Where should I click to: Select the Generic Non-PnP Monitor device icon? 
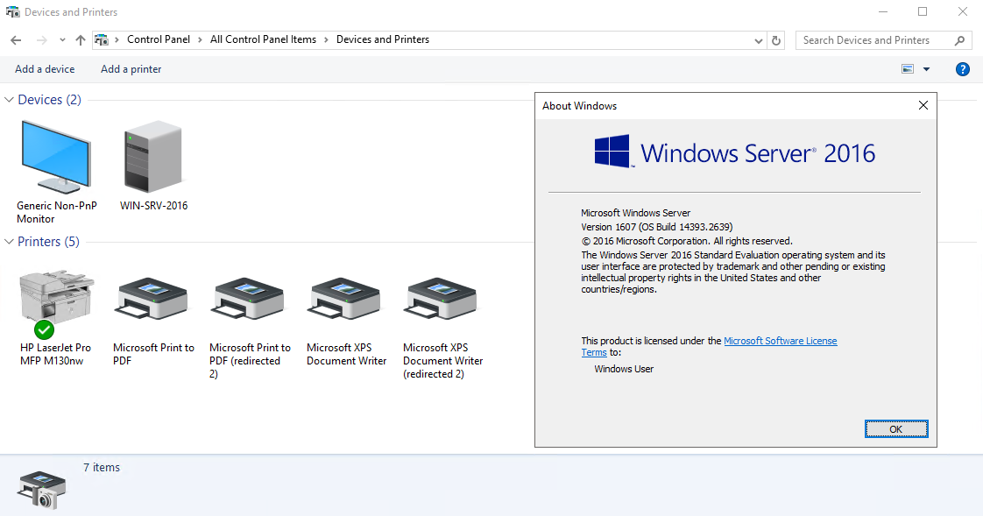[56, 158]
